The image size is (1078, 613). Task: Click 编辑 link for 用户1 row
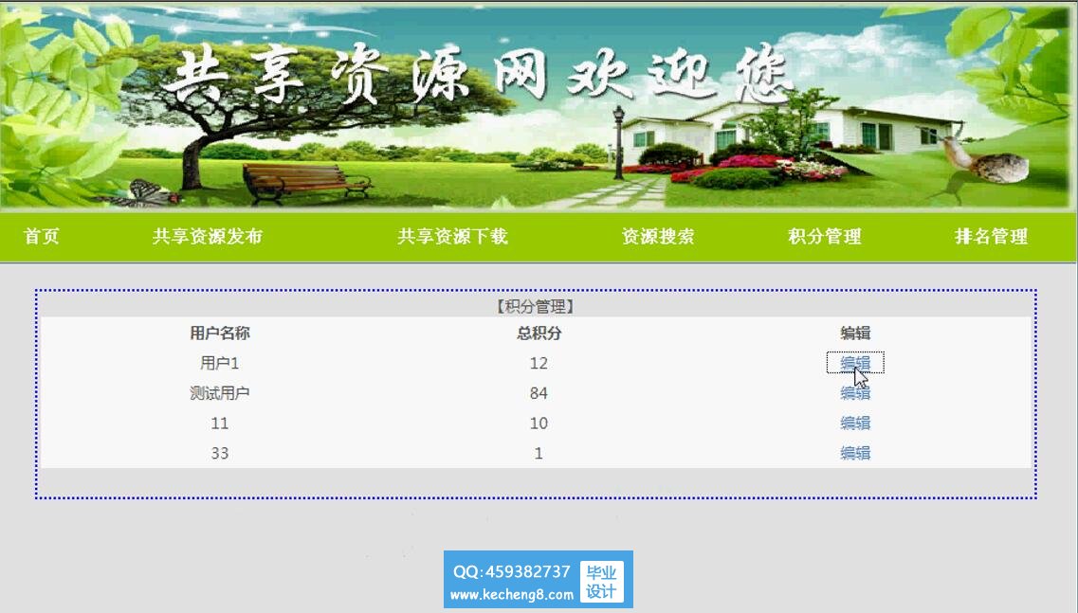tap(855, 363)
